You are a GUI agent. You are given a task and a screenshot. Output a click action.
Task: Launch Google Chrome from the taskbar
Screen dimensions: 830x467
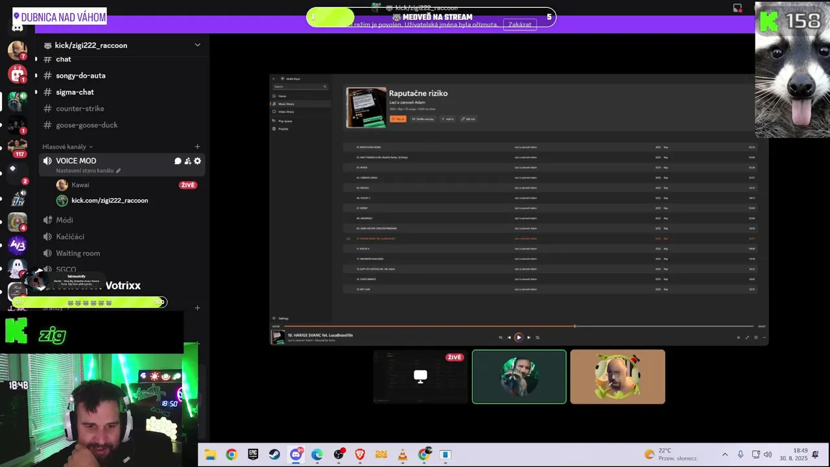point(231,455)
